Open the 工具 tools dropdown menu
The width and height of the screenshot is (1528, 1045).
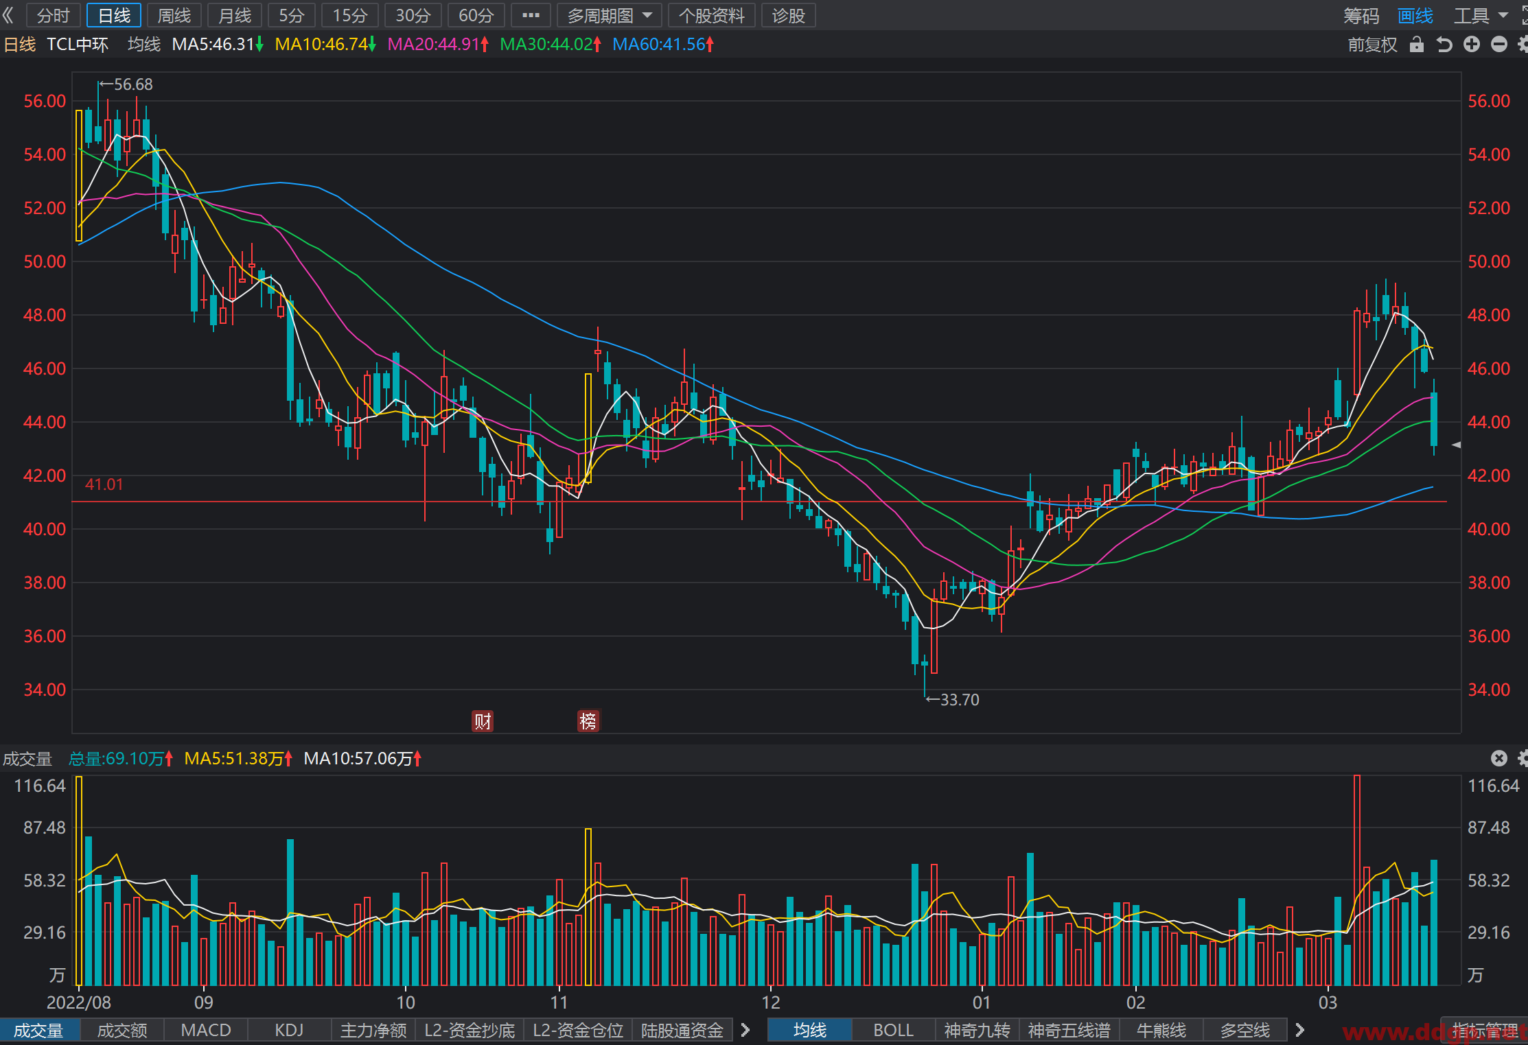pyautogui.click(x=1481, y=15)
